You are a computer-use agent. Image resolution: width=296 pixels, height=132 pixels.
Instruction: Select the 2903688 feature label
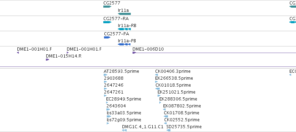click(114, 78)
